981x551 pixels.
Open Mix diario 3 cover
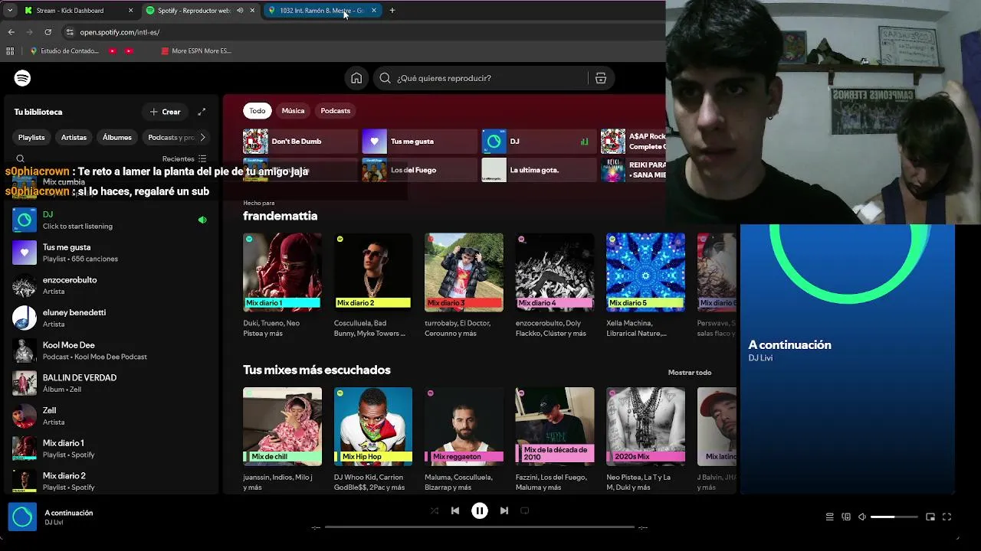464,272
